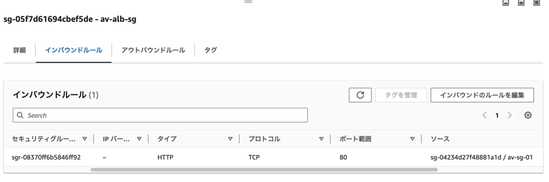Screen dimensions: 549x182
Task: Click インバウンドのルールを編集 button
Action: 482,95
